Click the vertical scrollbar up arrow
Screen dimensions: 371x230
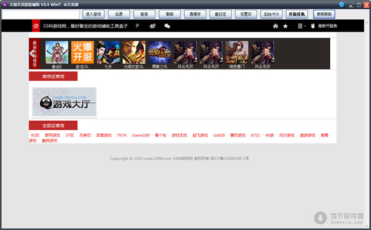tap(367, 22)
